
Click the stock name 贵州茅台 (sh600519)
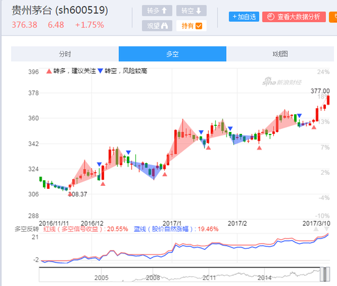pyautogui.click(x=60, y=10)
